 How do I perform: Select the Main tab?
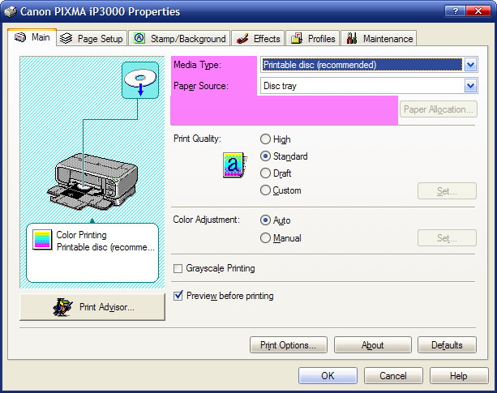point(32,37)
